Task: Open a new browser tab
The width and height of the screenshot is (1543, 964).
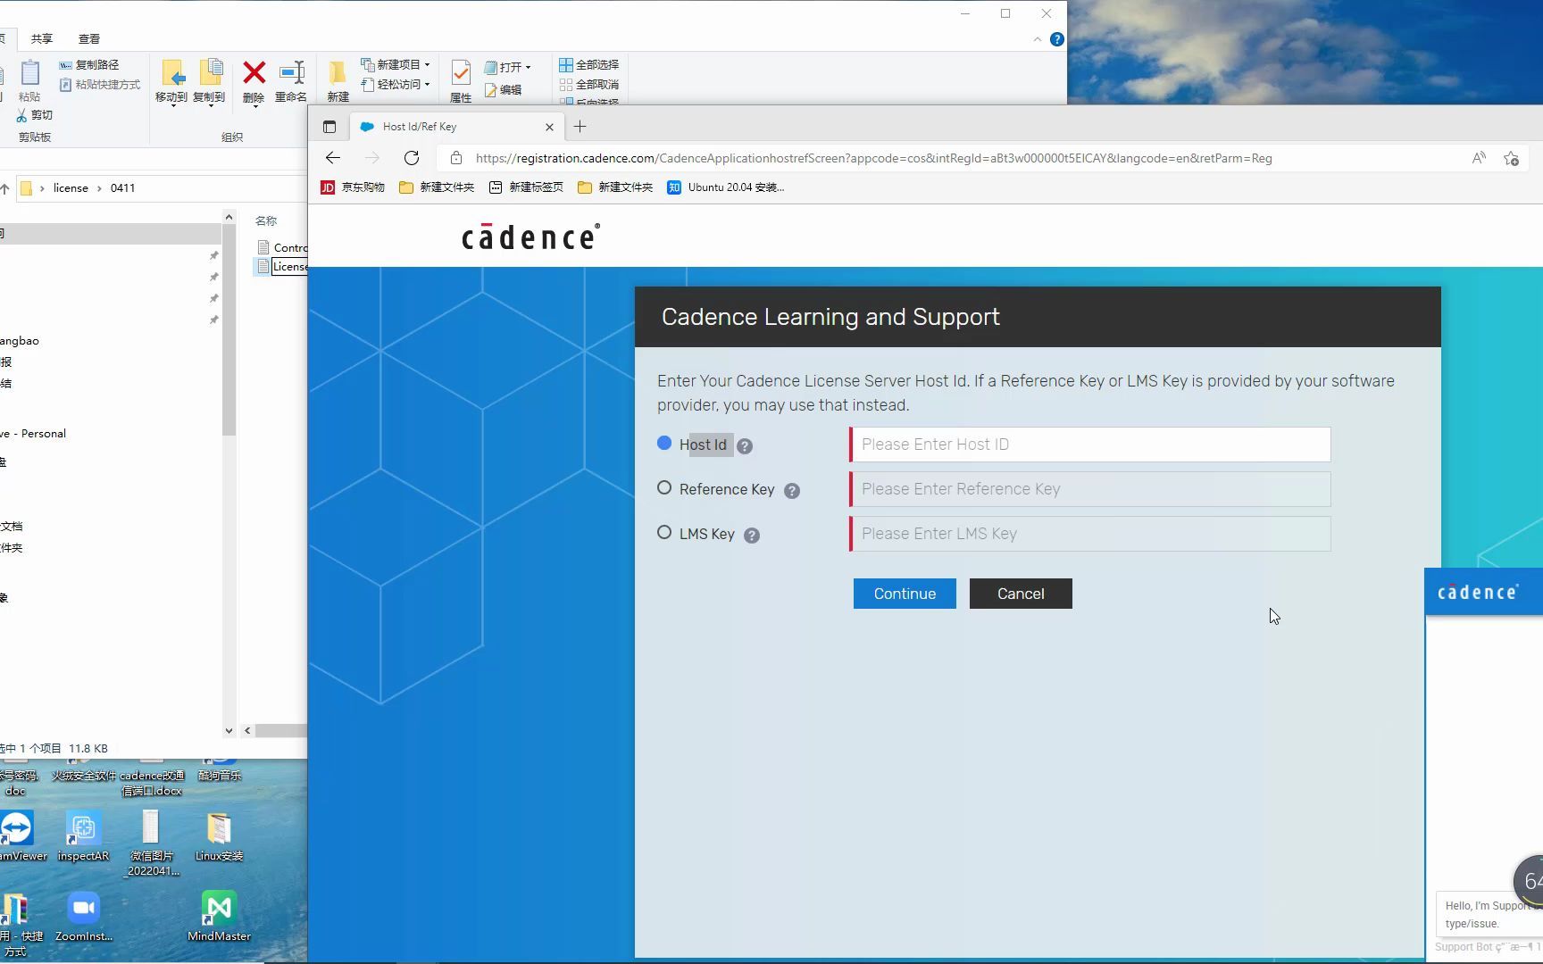Action: [x=580, y=127]
